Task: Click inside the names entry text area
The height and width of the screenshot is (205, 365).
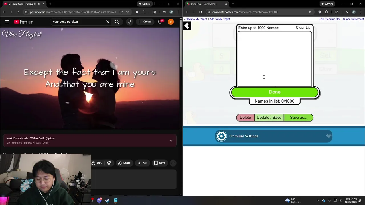Action: (x=275, y=59)
